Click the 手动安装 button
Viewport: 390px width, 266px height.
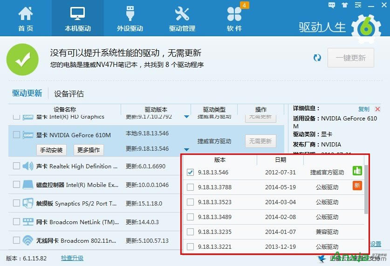(51, 150)
